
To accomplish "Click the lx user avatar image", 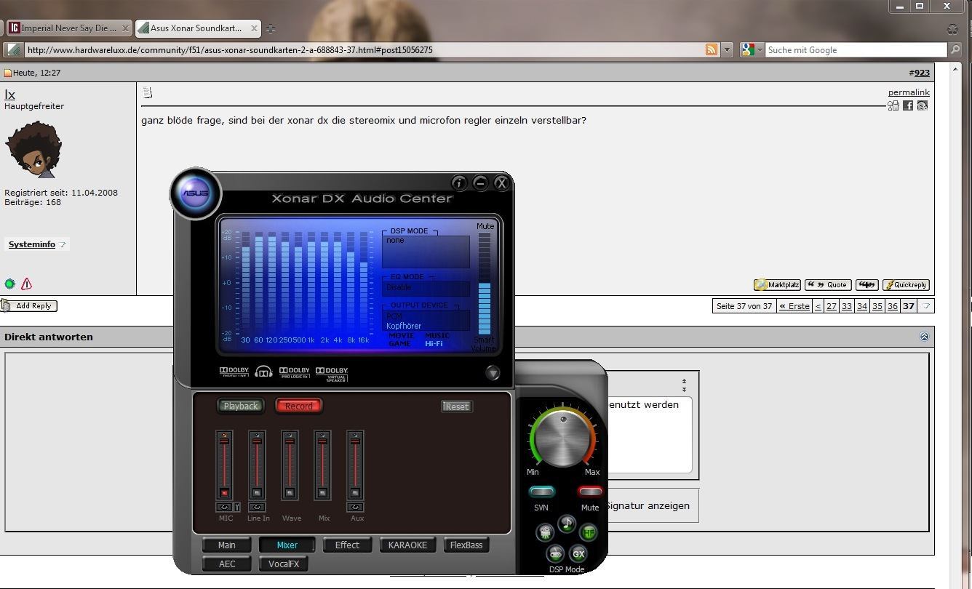I will click(33, 149).
